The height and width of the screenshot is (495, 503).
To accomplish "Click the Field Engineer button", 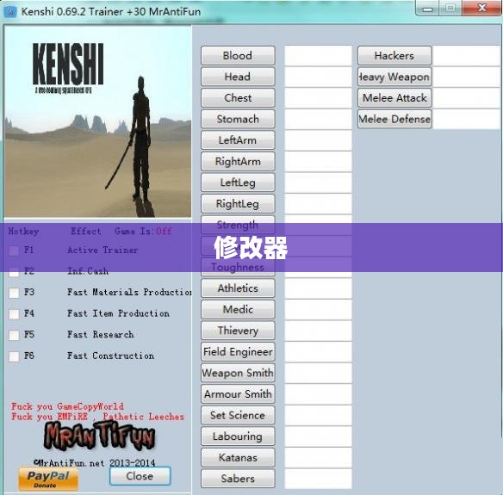I will (238, 352).
